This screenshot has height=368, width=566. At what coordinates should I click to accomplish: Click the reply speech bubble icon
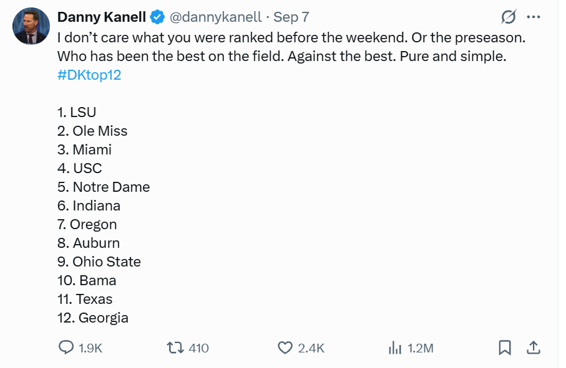[x=66, y=348]
